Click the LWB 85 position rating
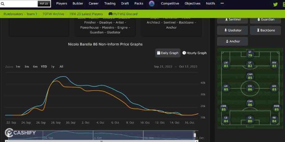285x142 pixels. [223, 108]
